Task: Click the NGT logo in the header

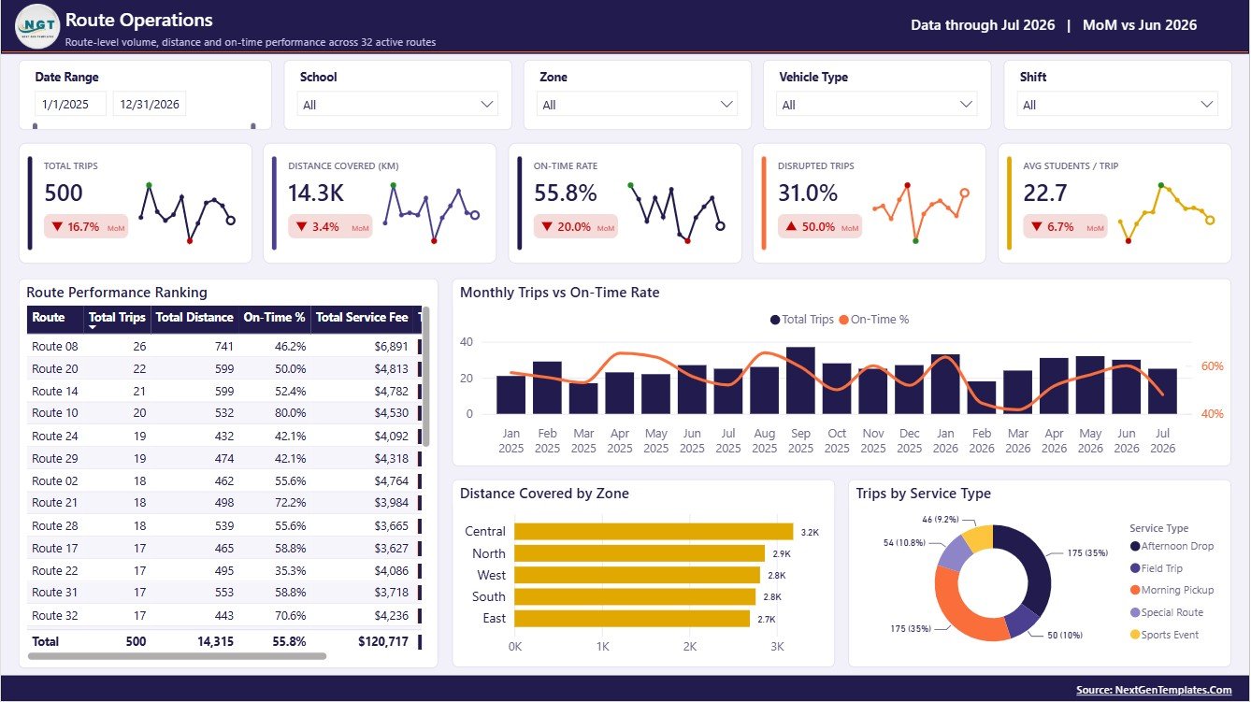Action: click(x=37, y=25)
